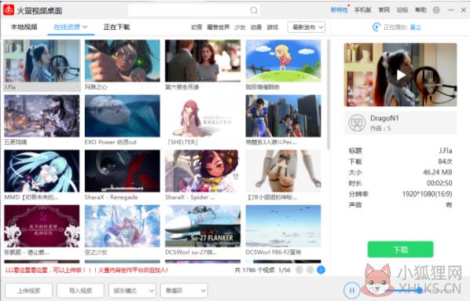
Task: Click the DragoN1 author avatar icon
Action: 357,123
